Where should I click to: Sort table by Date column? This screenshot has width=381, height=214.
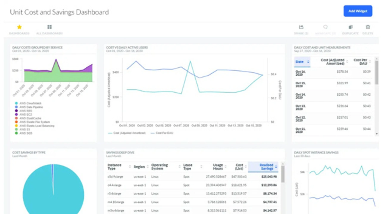click(302, 62)
